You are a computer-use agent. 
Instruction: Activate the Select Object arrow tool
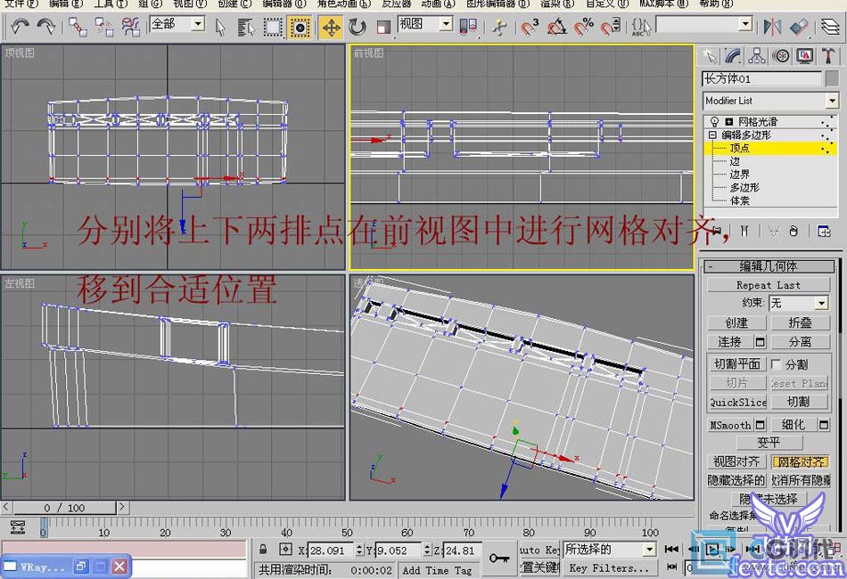[x=220, y=27]
